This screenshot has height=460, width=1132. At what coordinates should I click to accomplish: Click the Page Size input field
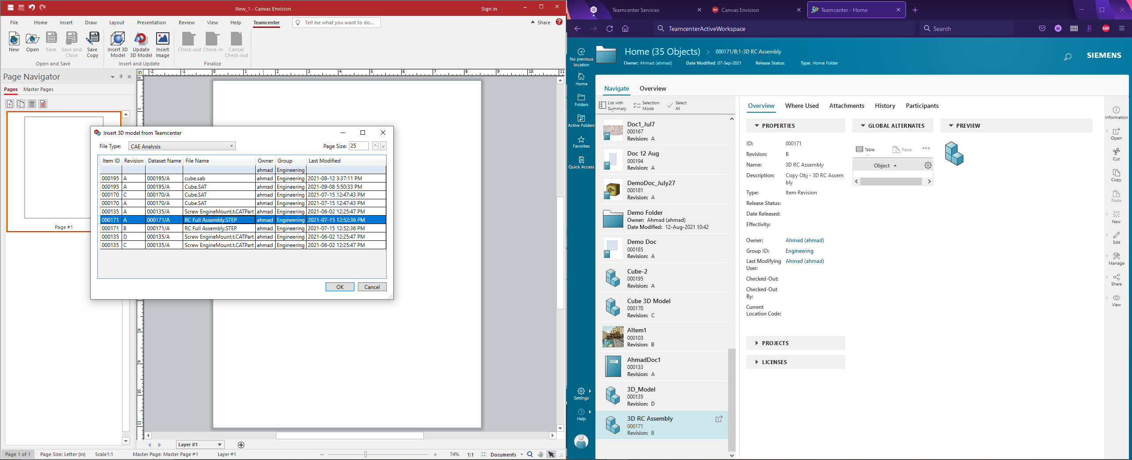(x=358, y=146)
